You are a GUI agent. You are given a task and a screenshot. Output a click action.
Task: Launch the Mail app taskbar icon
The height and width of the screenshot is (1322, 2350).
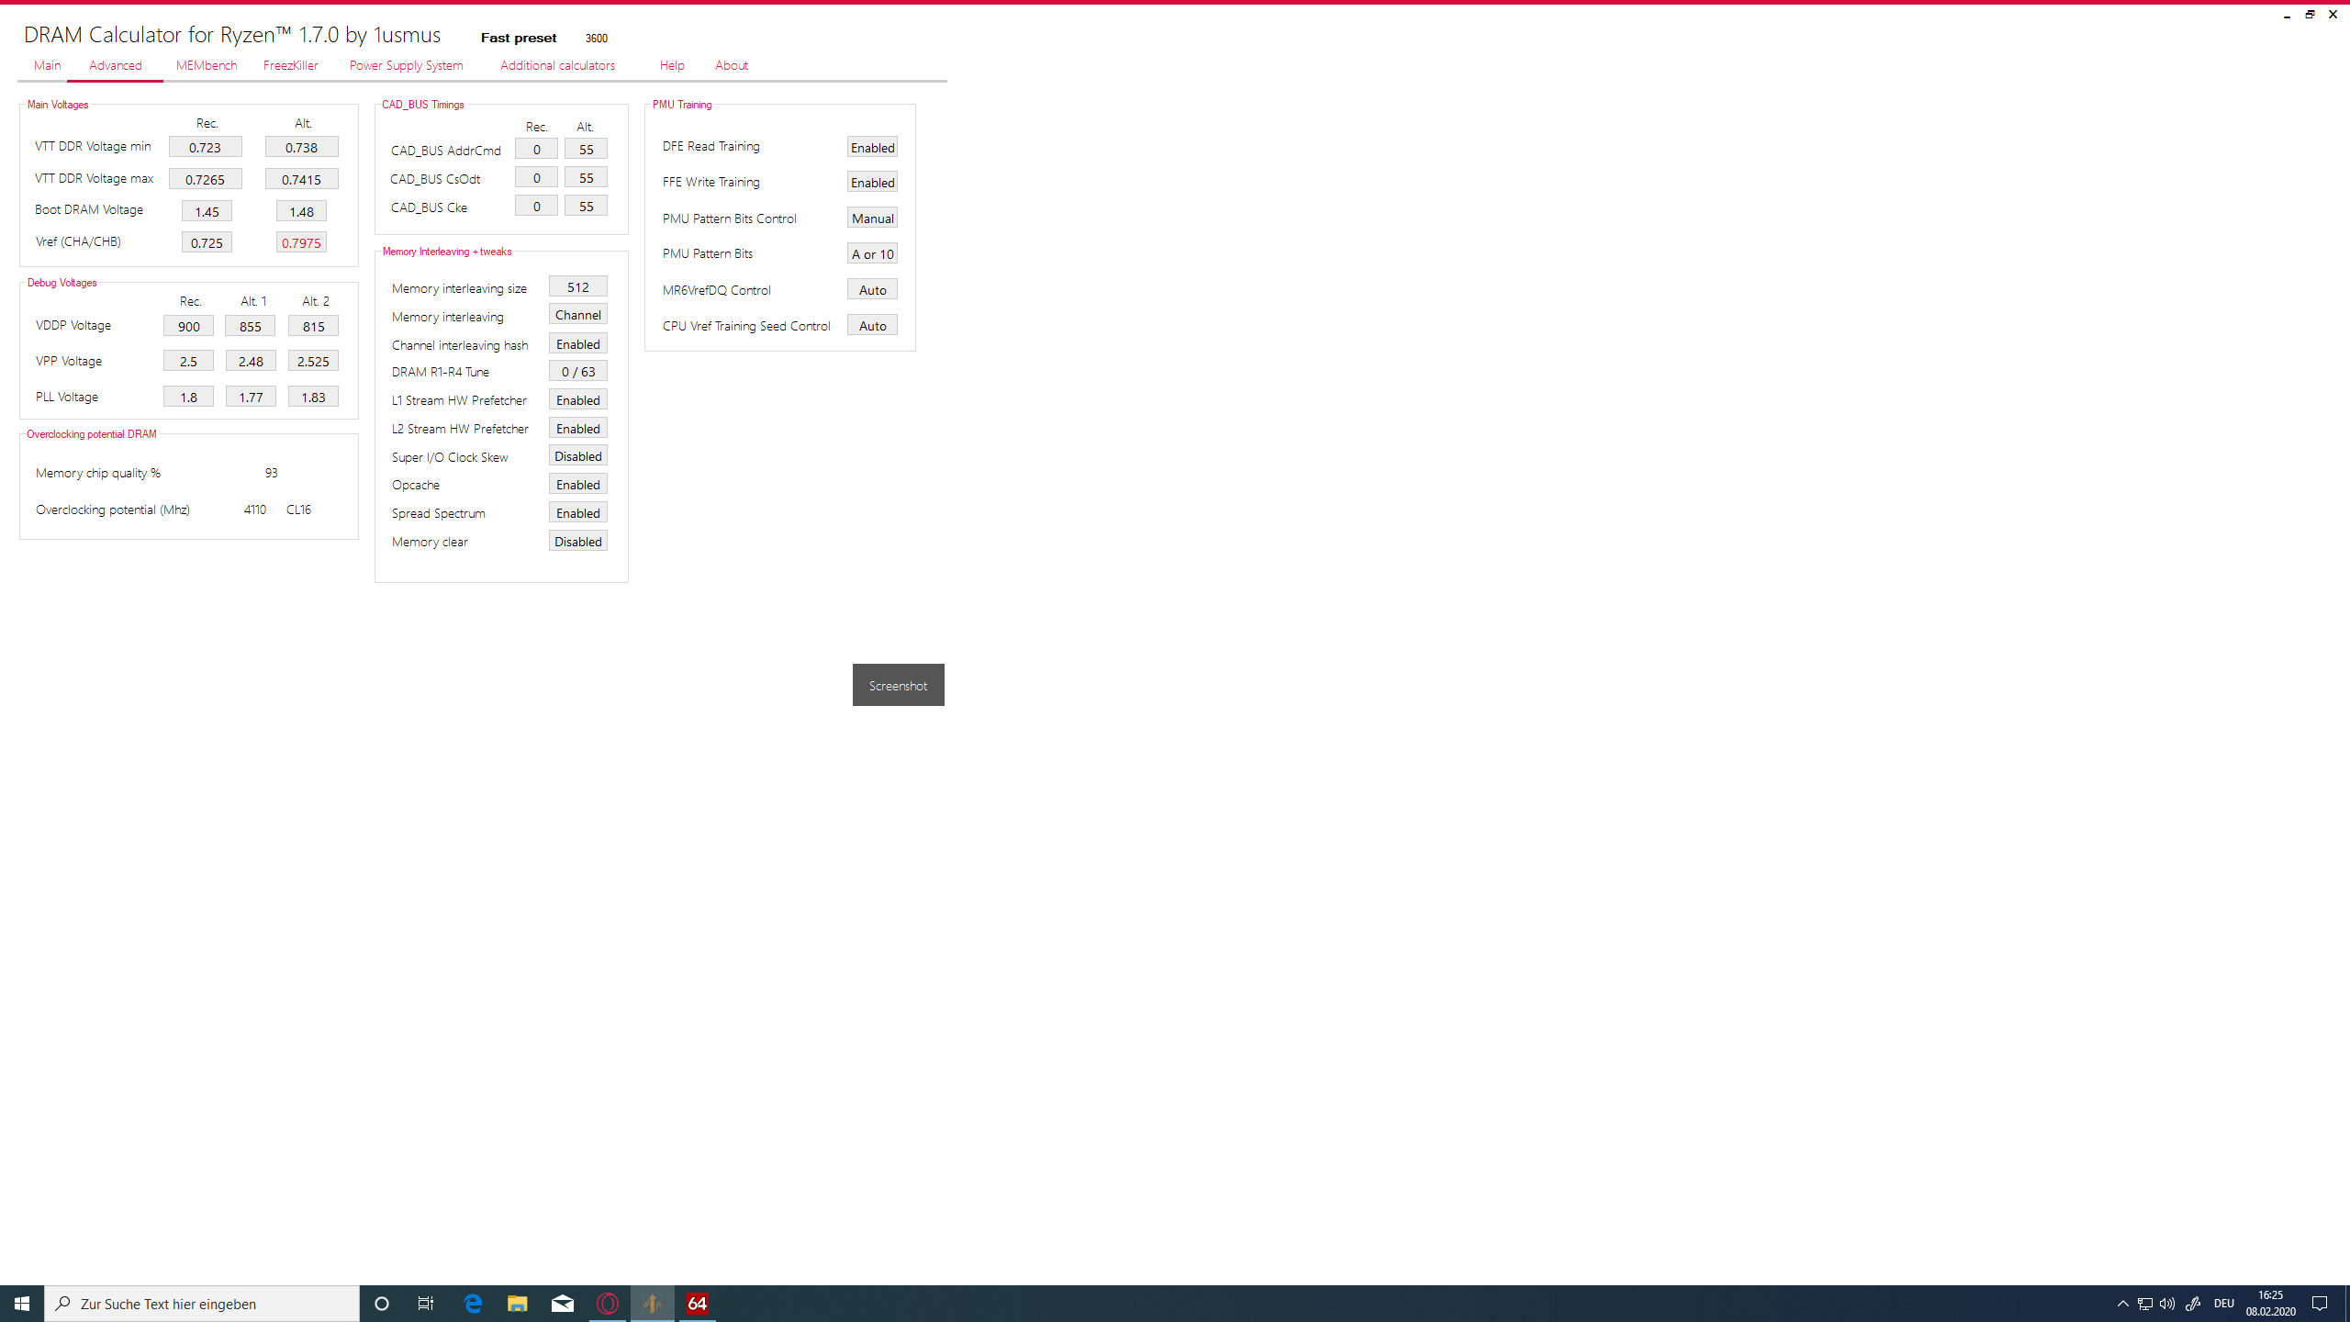point(563,1304)
